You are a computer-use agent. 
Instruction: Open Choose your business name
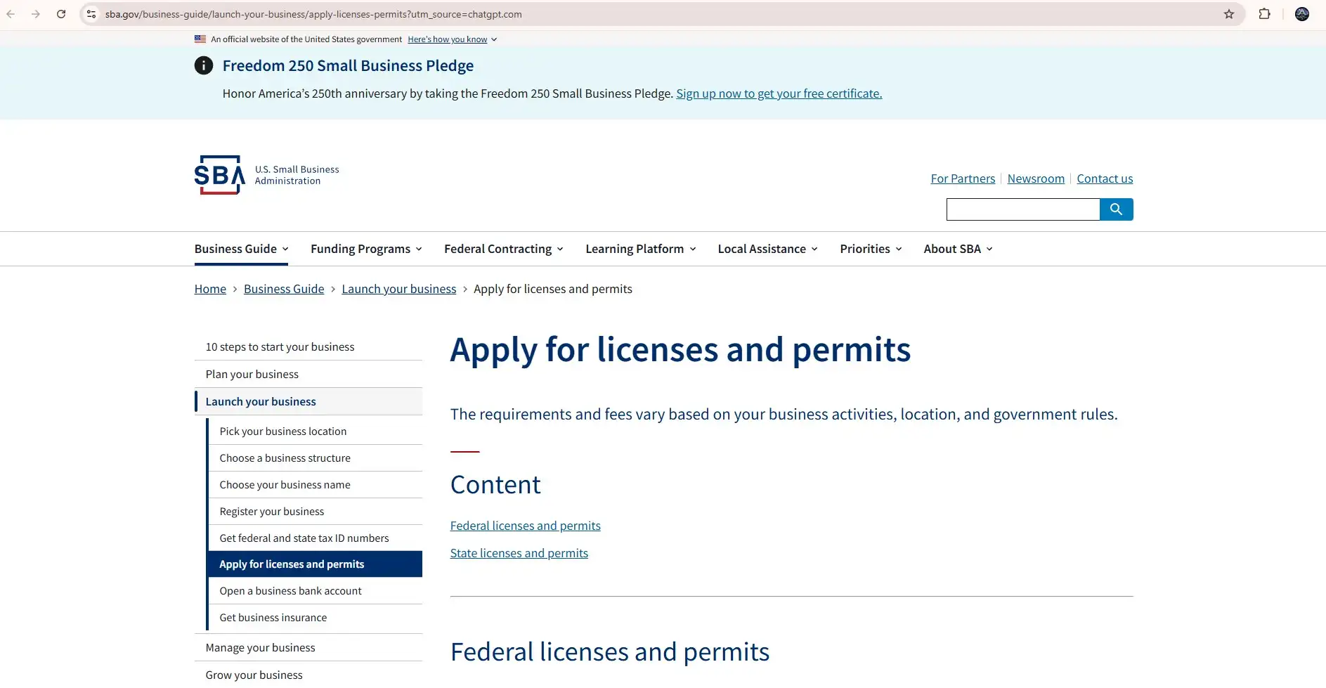(x=316, y=485)
